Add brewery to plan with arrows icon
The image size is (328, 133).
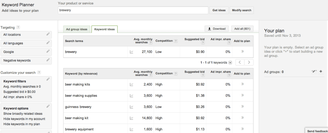[242, 51]
